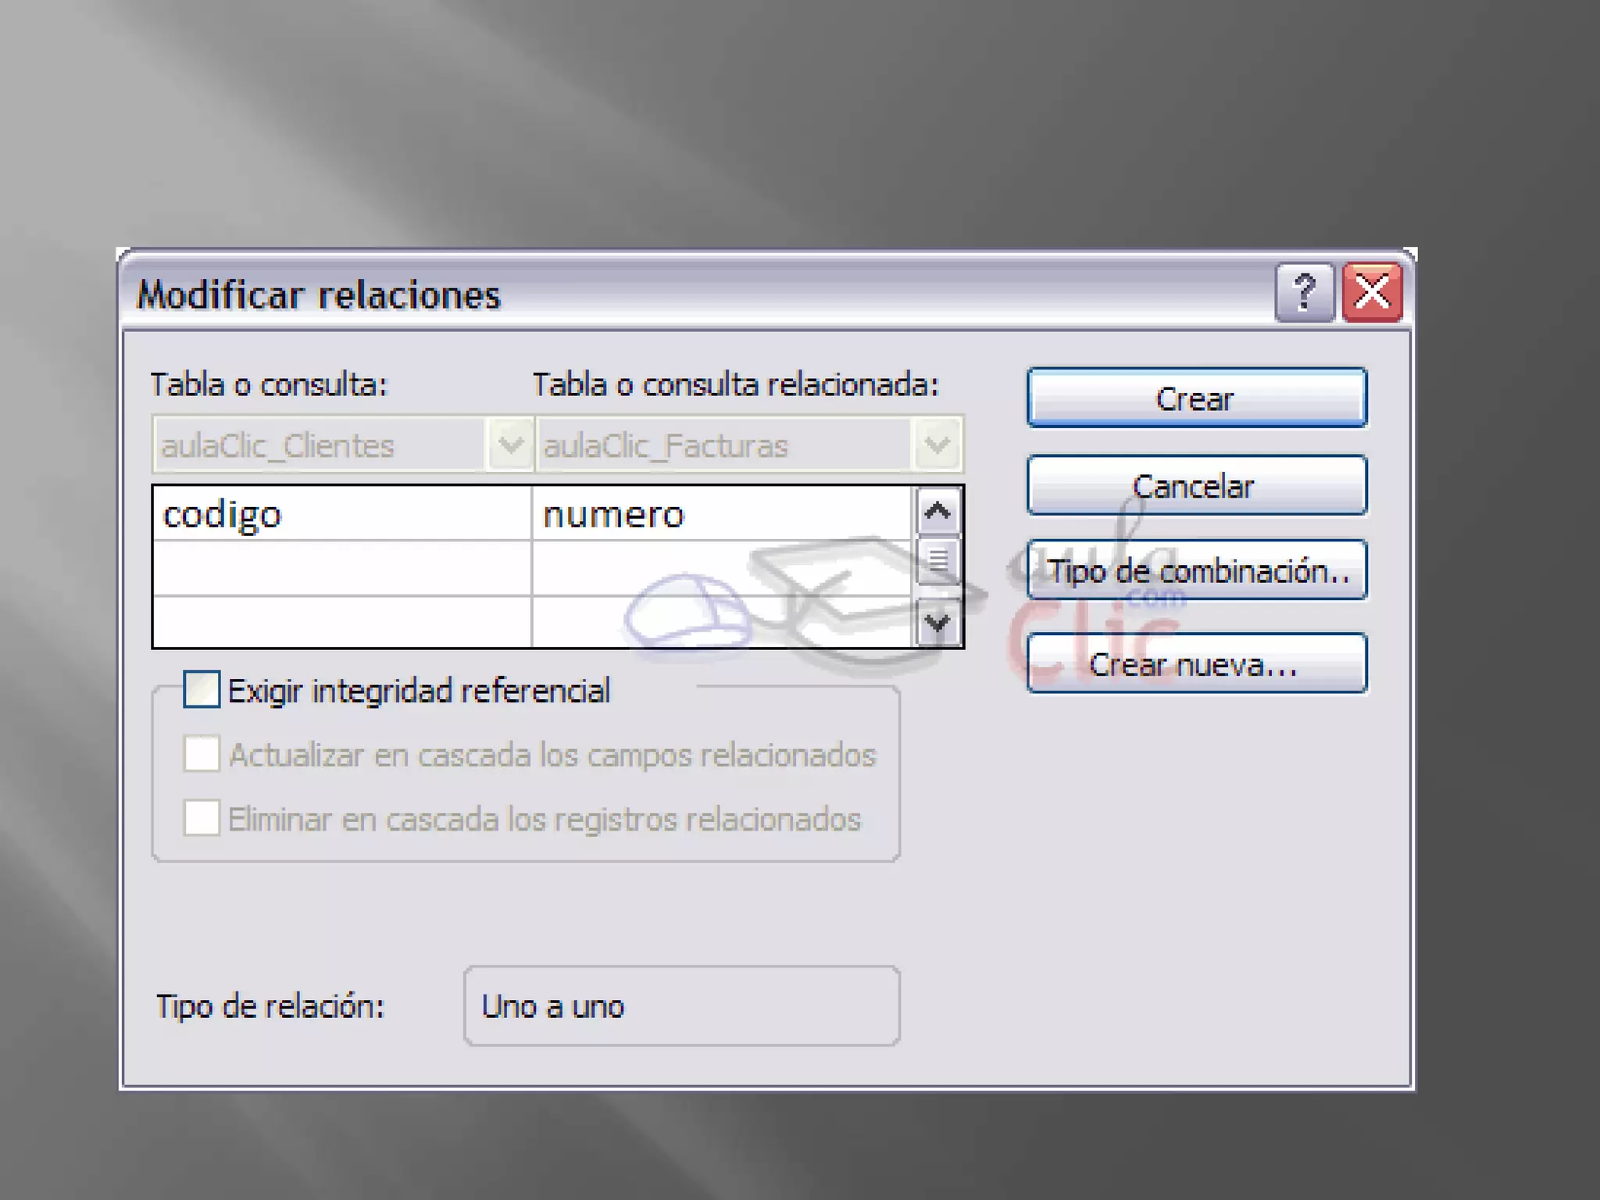
Task: Select the codigo field cell
Action: pos(342,513)
